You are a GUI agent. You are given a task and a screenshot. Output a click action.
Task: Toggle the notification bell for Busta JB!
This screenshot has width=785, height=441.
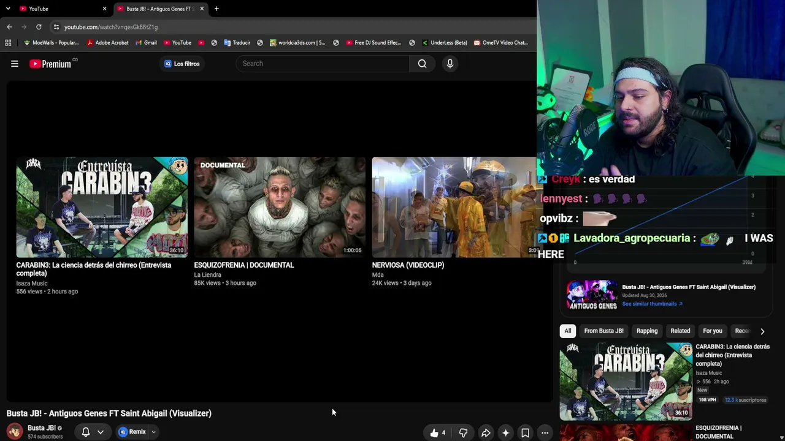point(86,432)
